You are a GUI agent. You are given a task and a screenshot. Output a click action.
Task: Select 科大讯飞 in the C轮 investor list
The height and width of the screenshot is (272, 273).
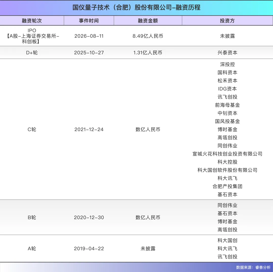point(227,178)
